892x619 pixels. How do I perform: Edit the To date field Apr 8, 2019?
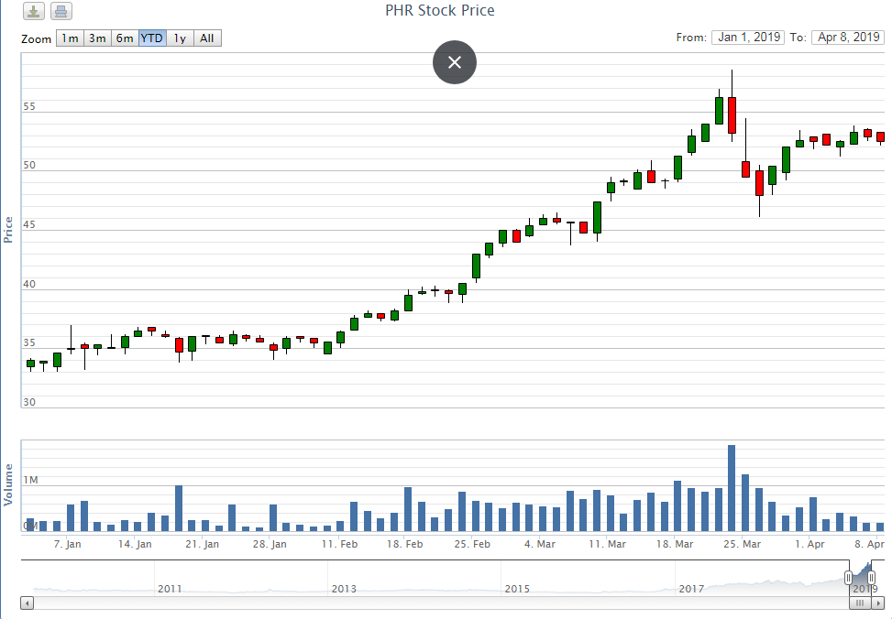848,38
